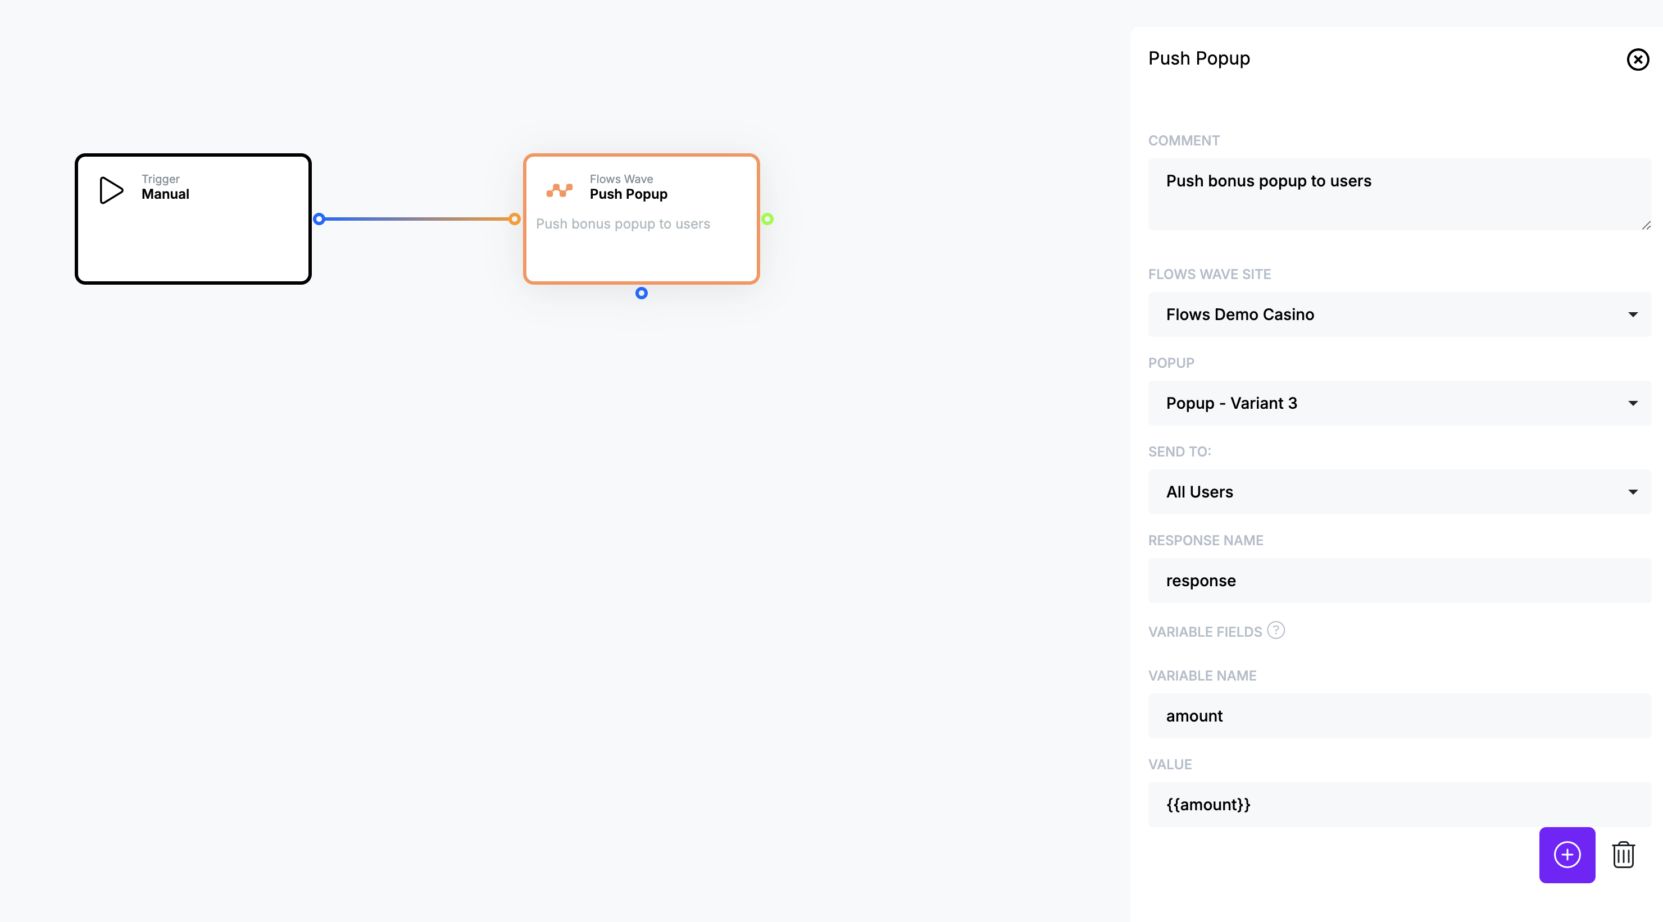This screenshot has height=922, width=1663.
Task: Click the green output connector on Push Popup node
Action: (767, 220)
